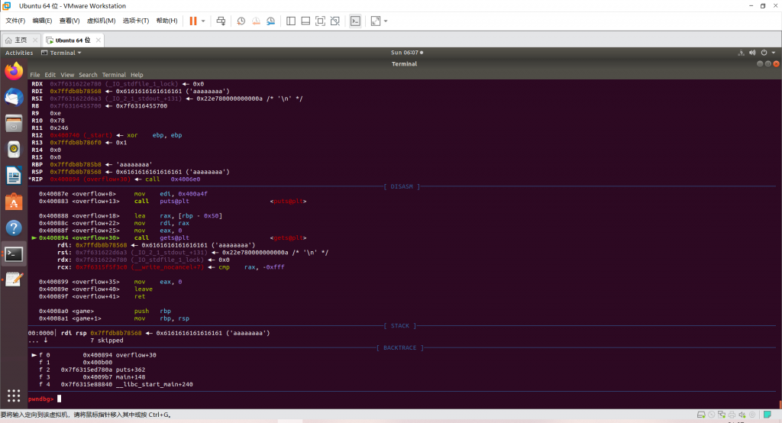Image resolution: width=782 pixels, height=423 pixels.
Task: Open the terminal File menu
Action: coord(35,75)
